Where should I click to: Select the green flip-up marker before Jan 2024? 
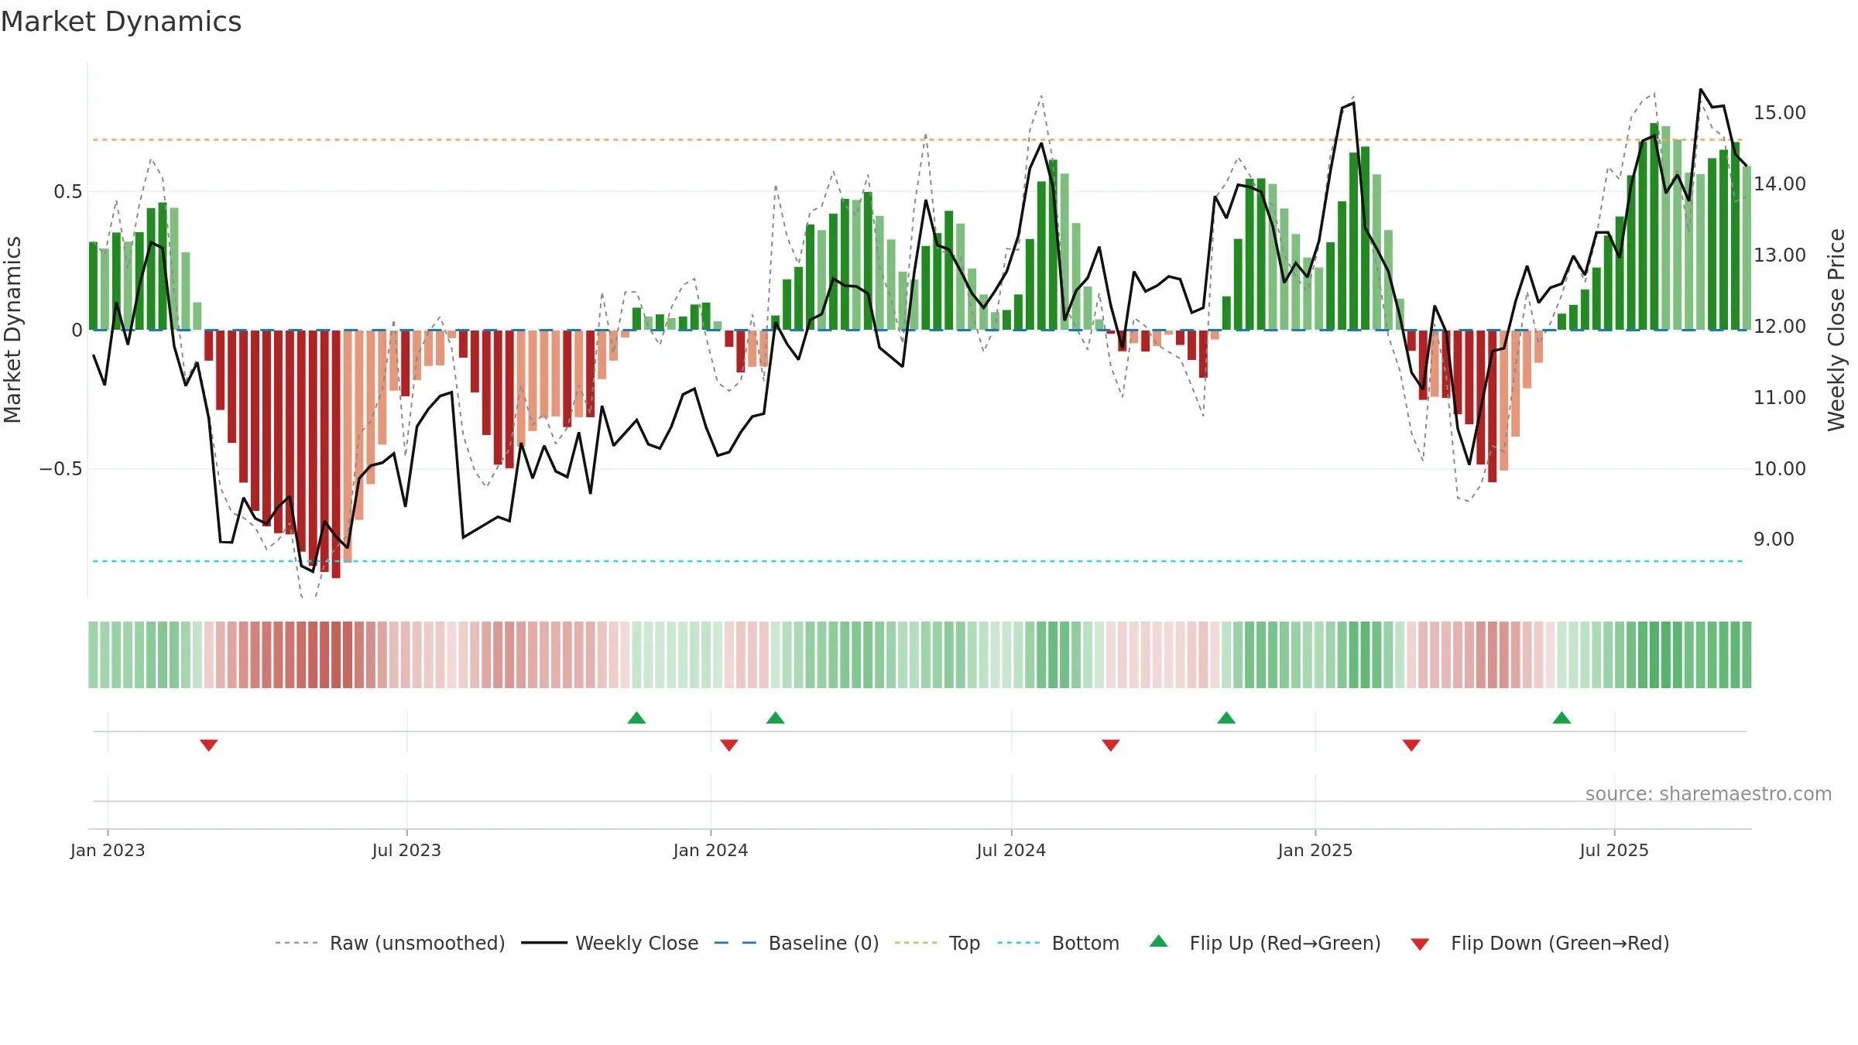[636, 718]
